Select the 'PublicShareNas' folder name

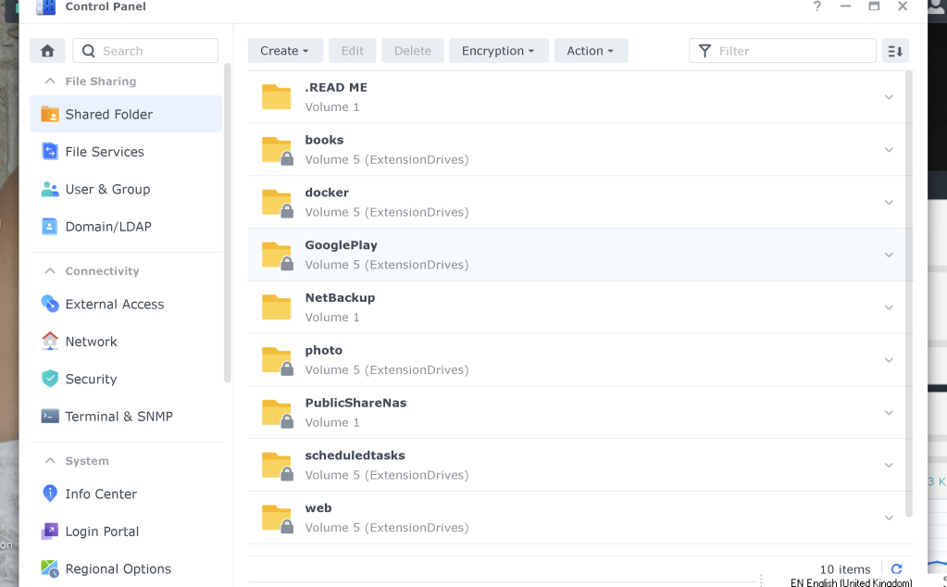355,403
